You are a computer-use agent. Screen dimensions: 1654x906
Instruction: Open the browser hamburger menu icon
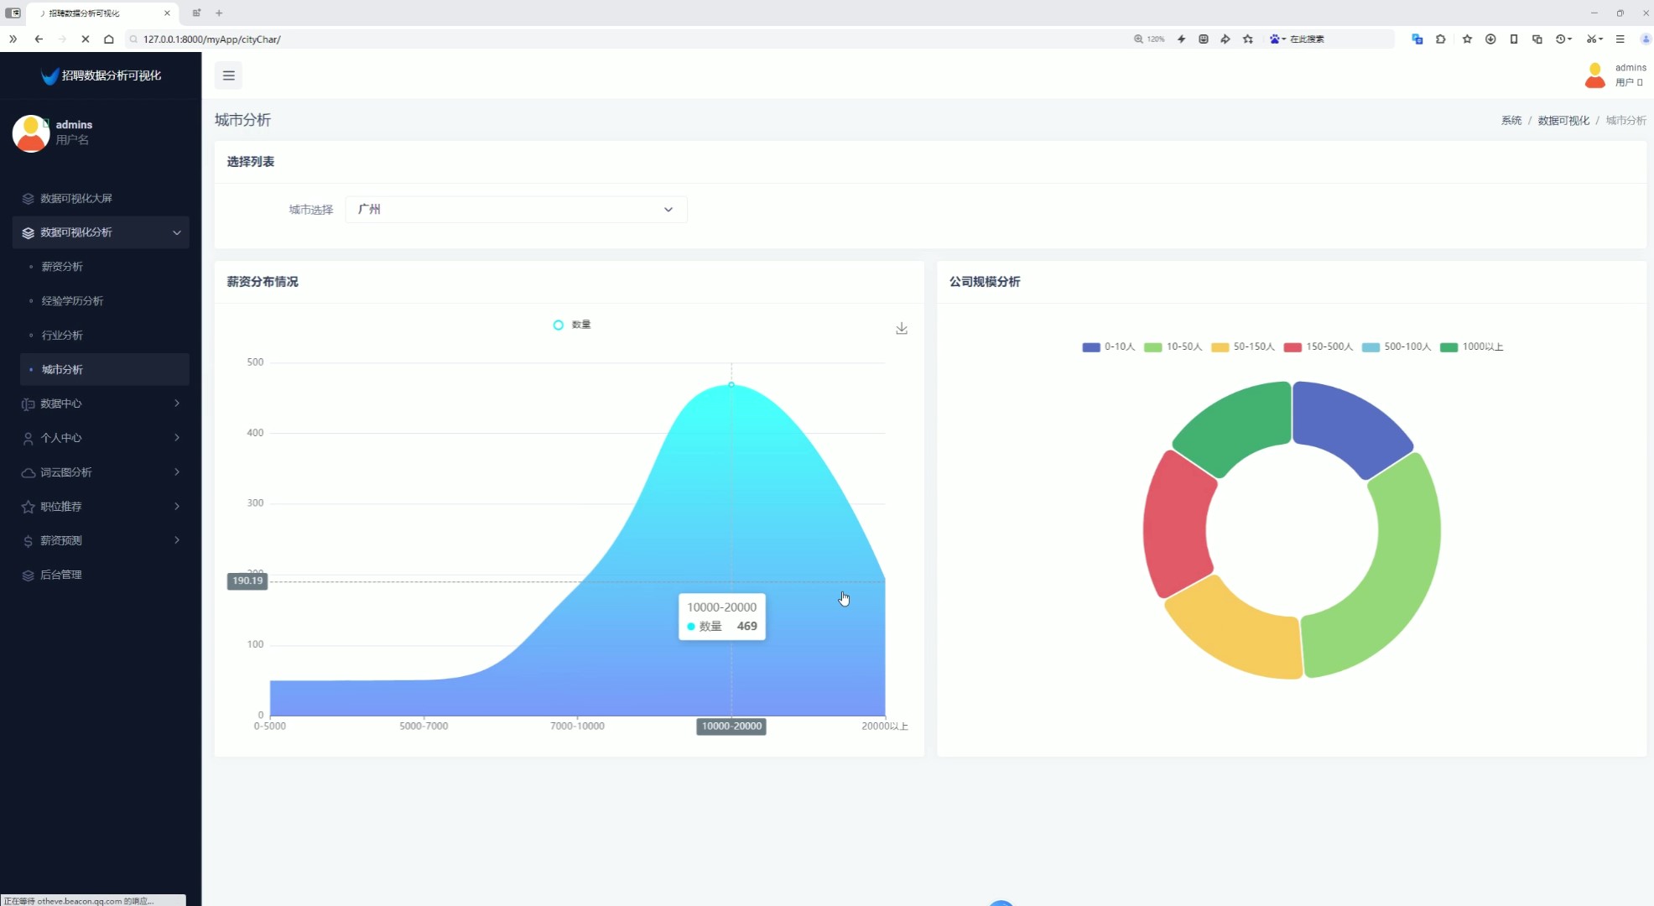point(1620,39)
